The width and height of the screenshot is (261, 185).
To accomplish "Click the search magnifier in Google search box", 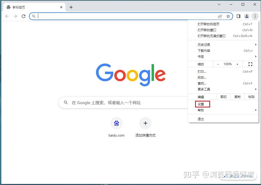I will (x=65, y=103).
